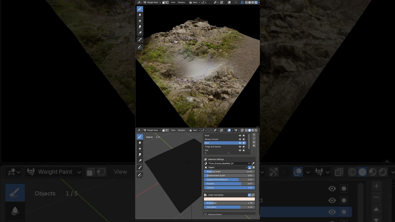Switch top viewport to material preview shading

(x=253, y=2)
